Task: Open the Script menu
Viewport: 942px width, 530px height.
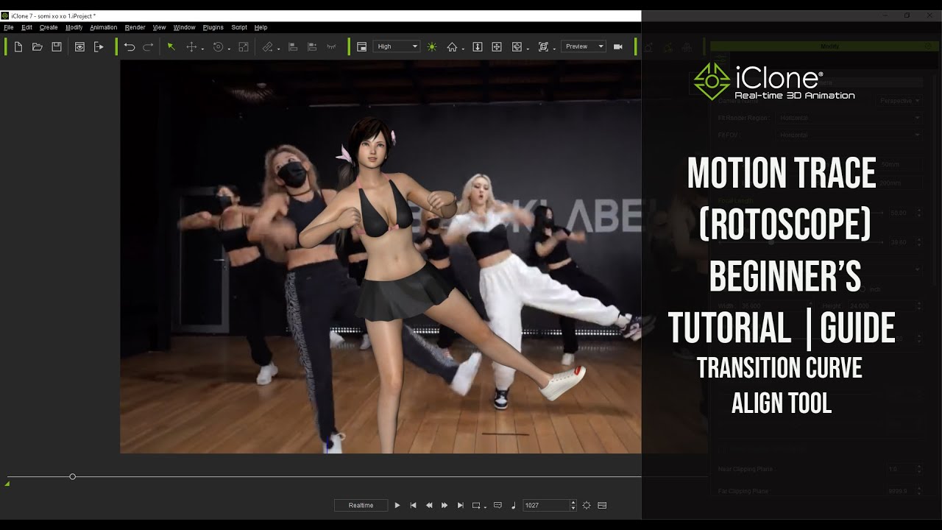Action: point(239,27)
